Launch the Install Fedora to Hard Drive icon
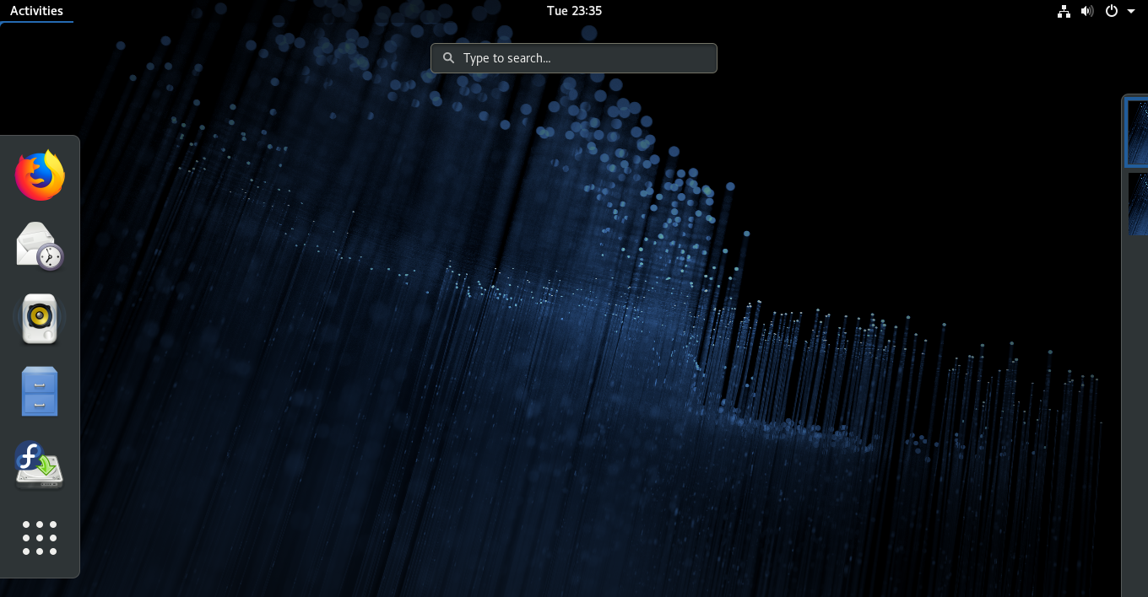 tap(40, 465)
